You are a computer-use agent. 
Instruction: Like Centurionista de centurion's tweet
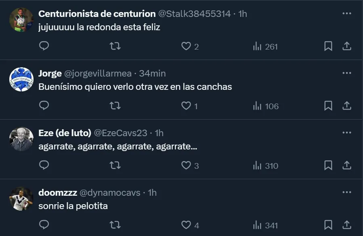186,46
